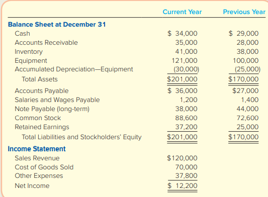Click the Previous Year column header
The width and height of the screenshot is (268, 197).
244,12
